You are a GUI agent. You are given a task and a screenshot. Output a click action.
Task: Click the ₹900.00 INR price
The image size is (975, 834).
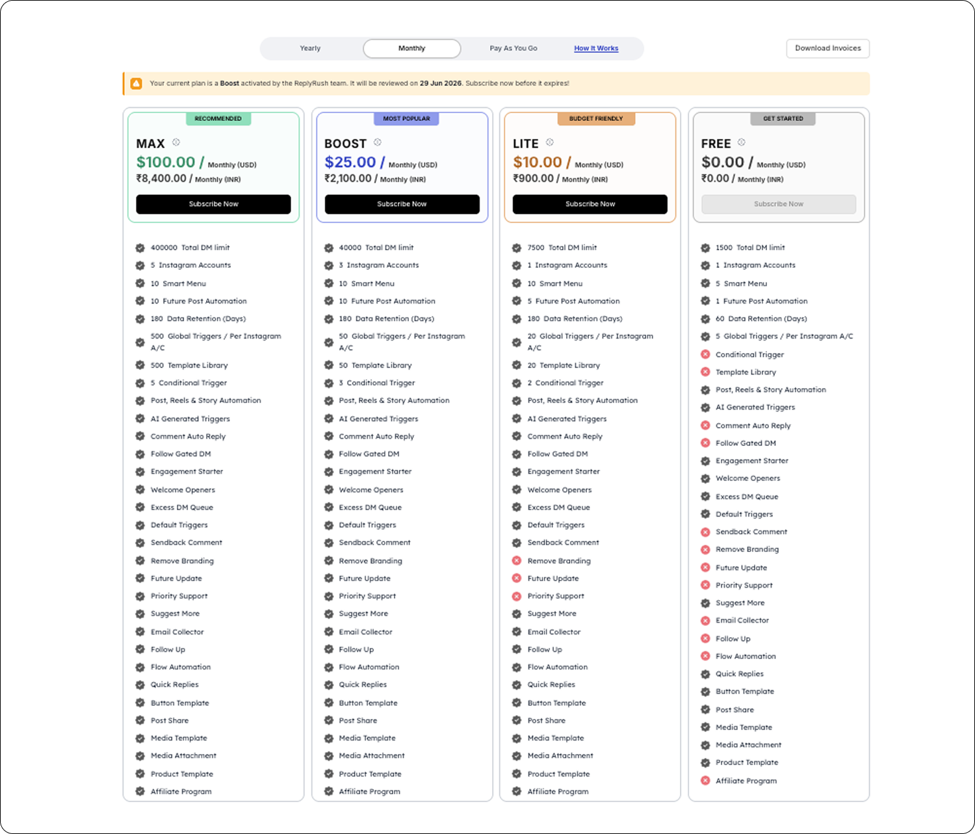[533, 178]
